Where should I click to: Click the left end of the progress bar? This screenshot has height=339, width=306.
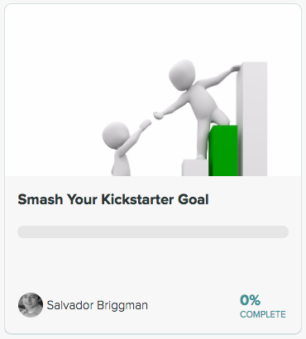pyautogui.click(x=22, y=232)
